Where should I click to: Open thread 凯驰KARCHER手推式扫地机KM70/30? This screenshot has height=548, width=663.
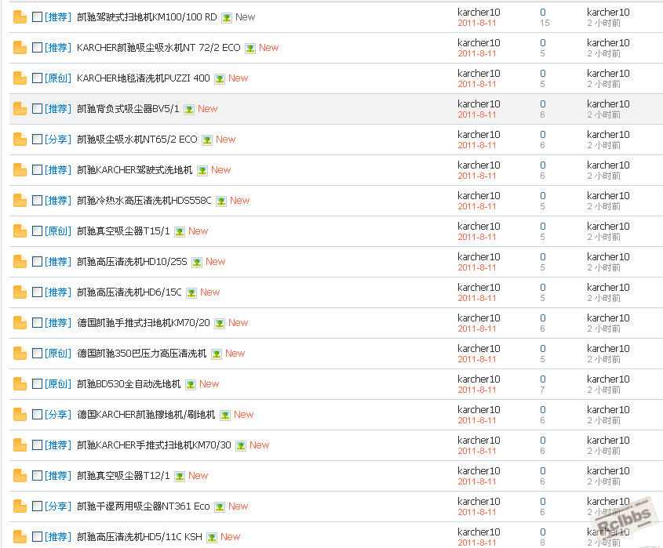pos(154,445)
